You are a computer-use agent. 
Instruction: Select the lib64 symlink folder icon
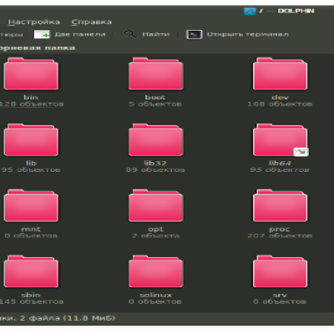point(280,139)
